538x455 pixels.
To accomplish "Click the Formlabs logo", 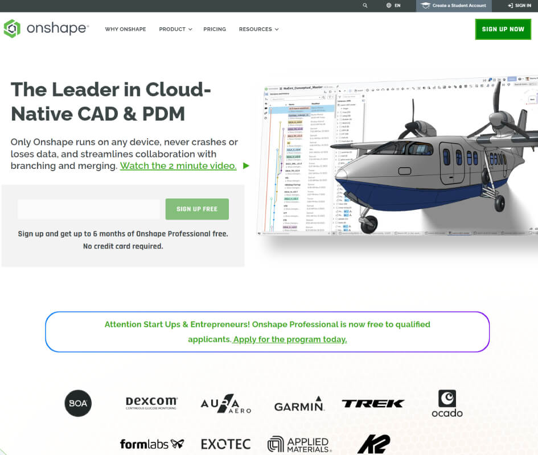I will click(152, 444).
